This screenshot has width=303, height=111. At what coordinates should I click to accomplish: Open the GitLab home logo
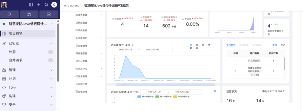click(4, 5)
